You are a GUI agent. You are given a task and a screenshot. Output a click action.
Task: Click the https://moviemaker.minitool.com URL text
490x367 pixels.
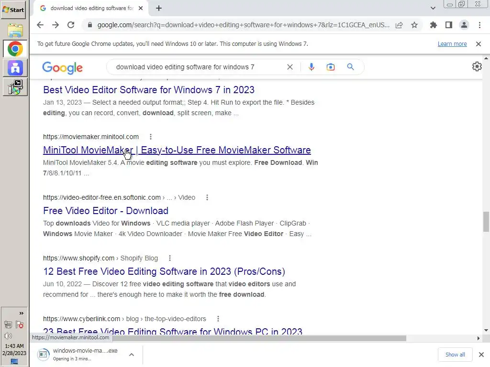click(x=91, y=137)
